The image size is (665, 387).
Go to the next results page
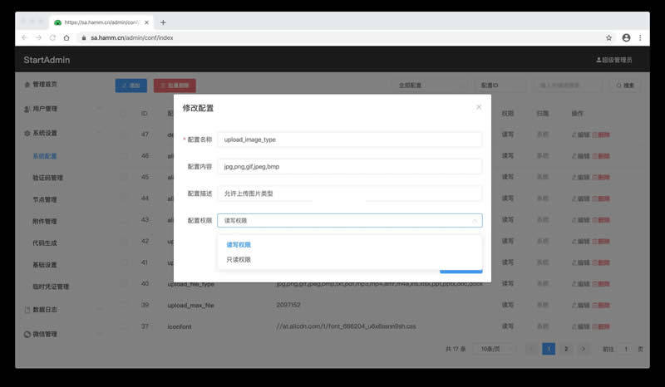(x=583, y=349)
